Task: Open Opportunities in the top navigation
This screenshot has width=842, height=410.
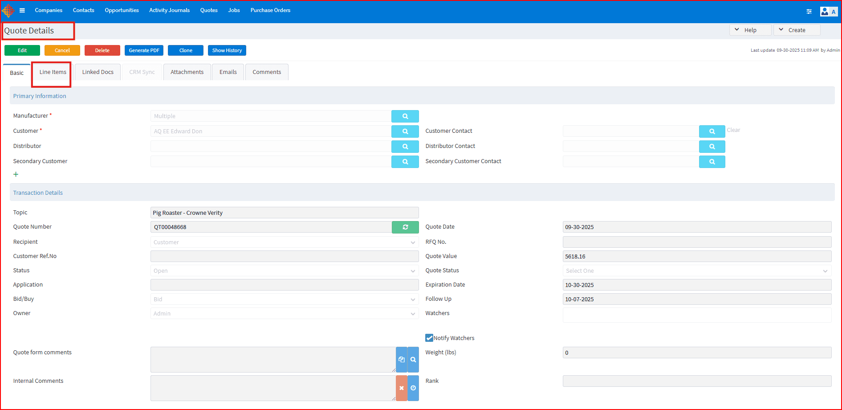Action: (122, 10)
